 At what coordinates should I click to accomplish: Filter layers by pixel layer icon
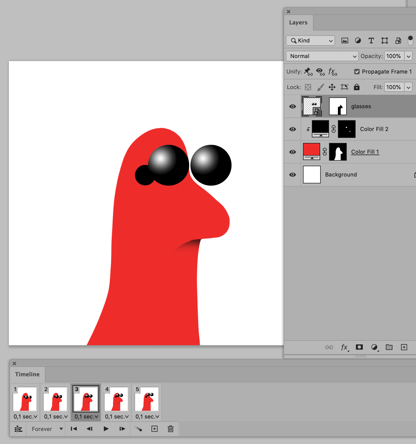pyautogui.click(x=345, y=41)
